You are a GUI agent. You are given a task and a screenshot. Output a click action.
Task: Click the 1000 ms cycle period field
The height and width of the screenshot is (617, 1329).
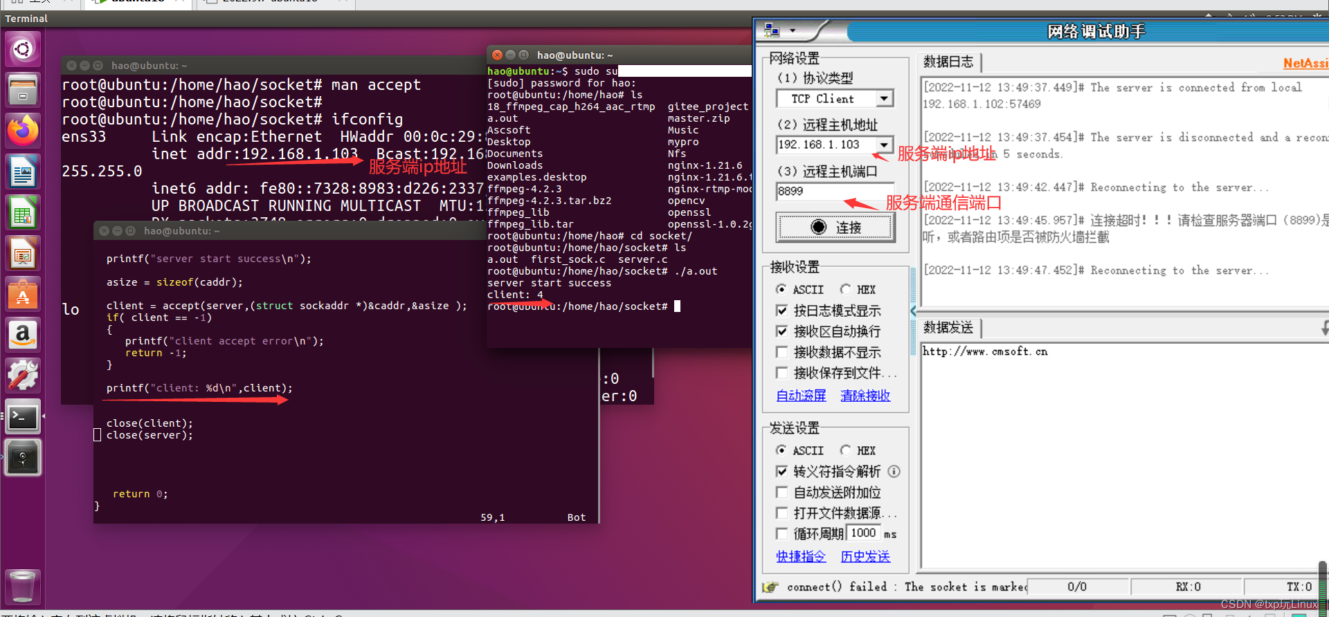pyautogui.click(x=863, y=533)
